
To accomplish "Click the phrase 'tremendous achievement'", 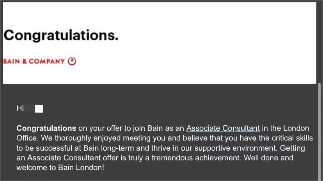I will (196, 158).
